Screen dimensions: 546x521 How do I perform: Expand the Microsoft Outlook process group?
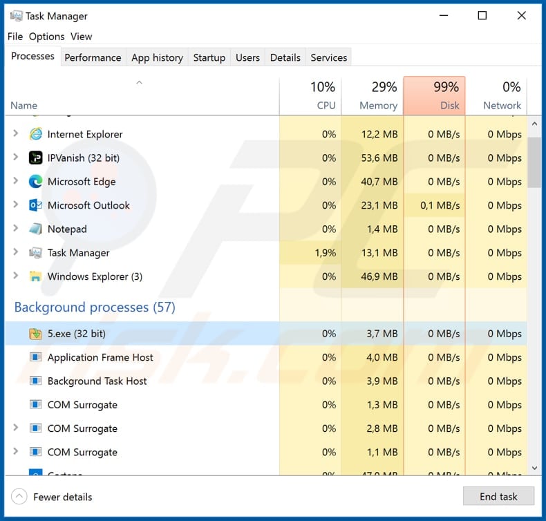point(16,205)
